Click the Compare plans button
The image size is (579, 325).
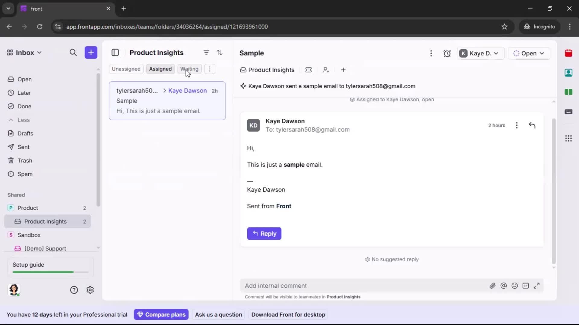[161, 314]
